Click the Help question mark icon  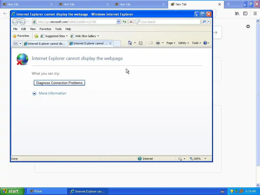(205, 43)
